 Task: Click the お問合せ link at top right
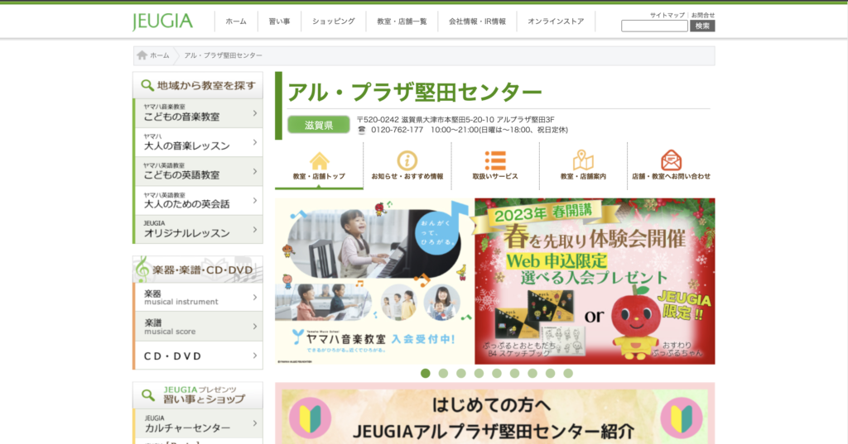(x=702, y=15)
